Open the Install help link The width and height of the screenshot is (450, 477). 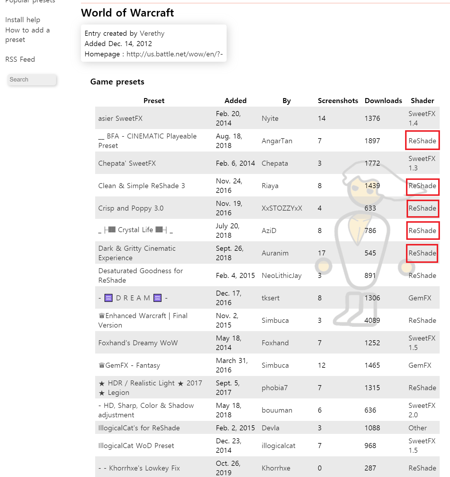coord(23,20)
